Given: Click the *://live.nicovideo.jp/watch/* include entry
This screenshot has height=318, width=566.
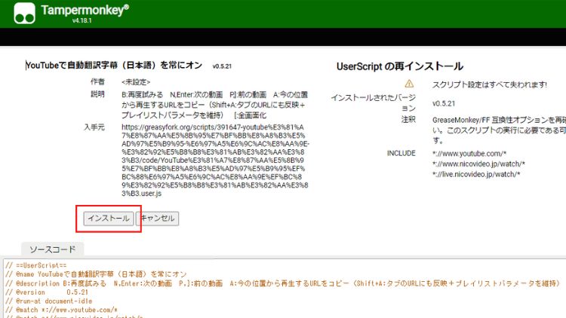Looking at the screenshot, I should (476, 175).
